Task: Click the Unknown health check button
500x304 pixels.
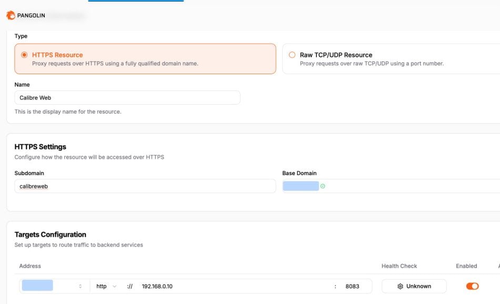Action: pyautogui.click(x=415, y=286)
